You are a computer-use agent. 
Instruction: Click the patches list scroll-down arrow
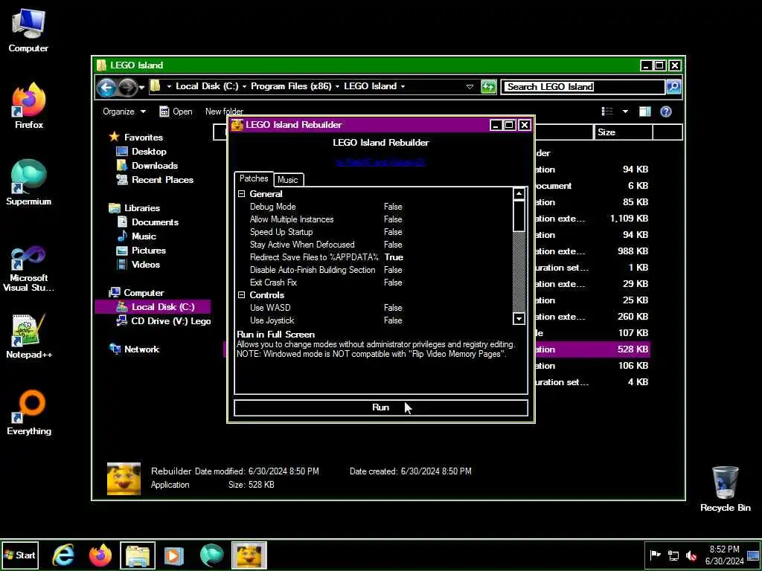pos(519,318)
